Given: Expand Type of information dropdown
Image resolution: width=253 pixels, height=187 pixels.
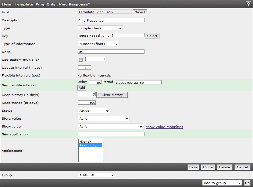Looking at the screenshot, I should (99, 44).
